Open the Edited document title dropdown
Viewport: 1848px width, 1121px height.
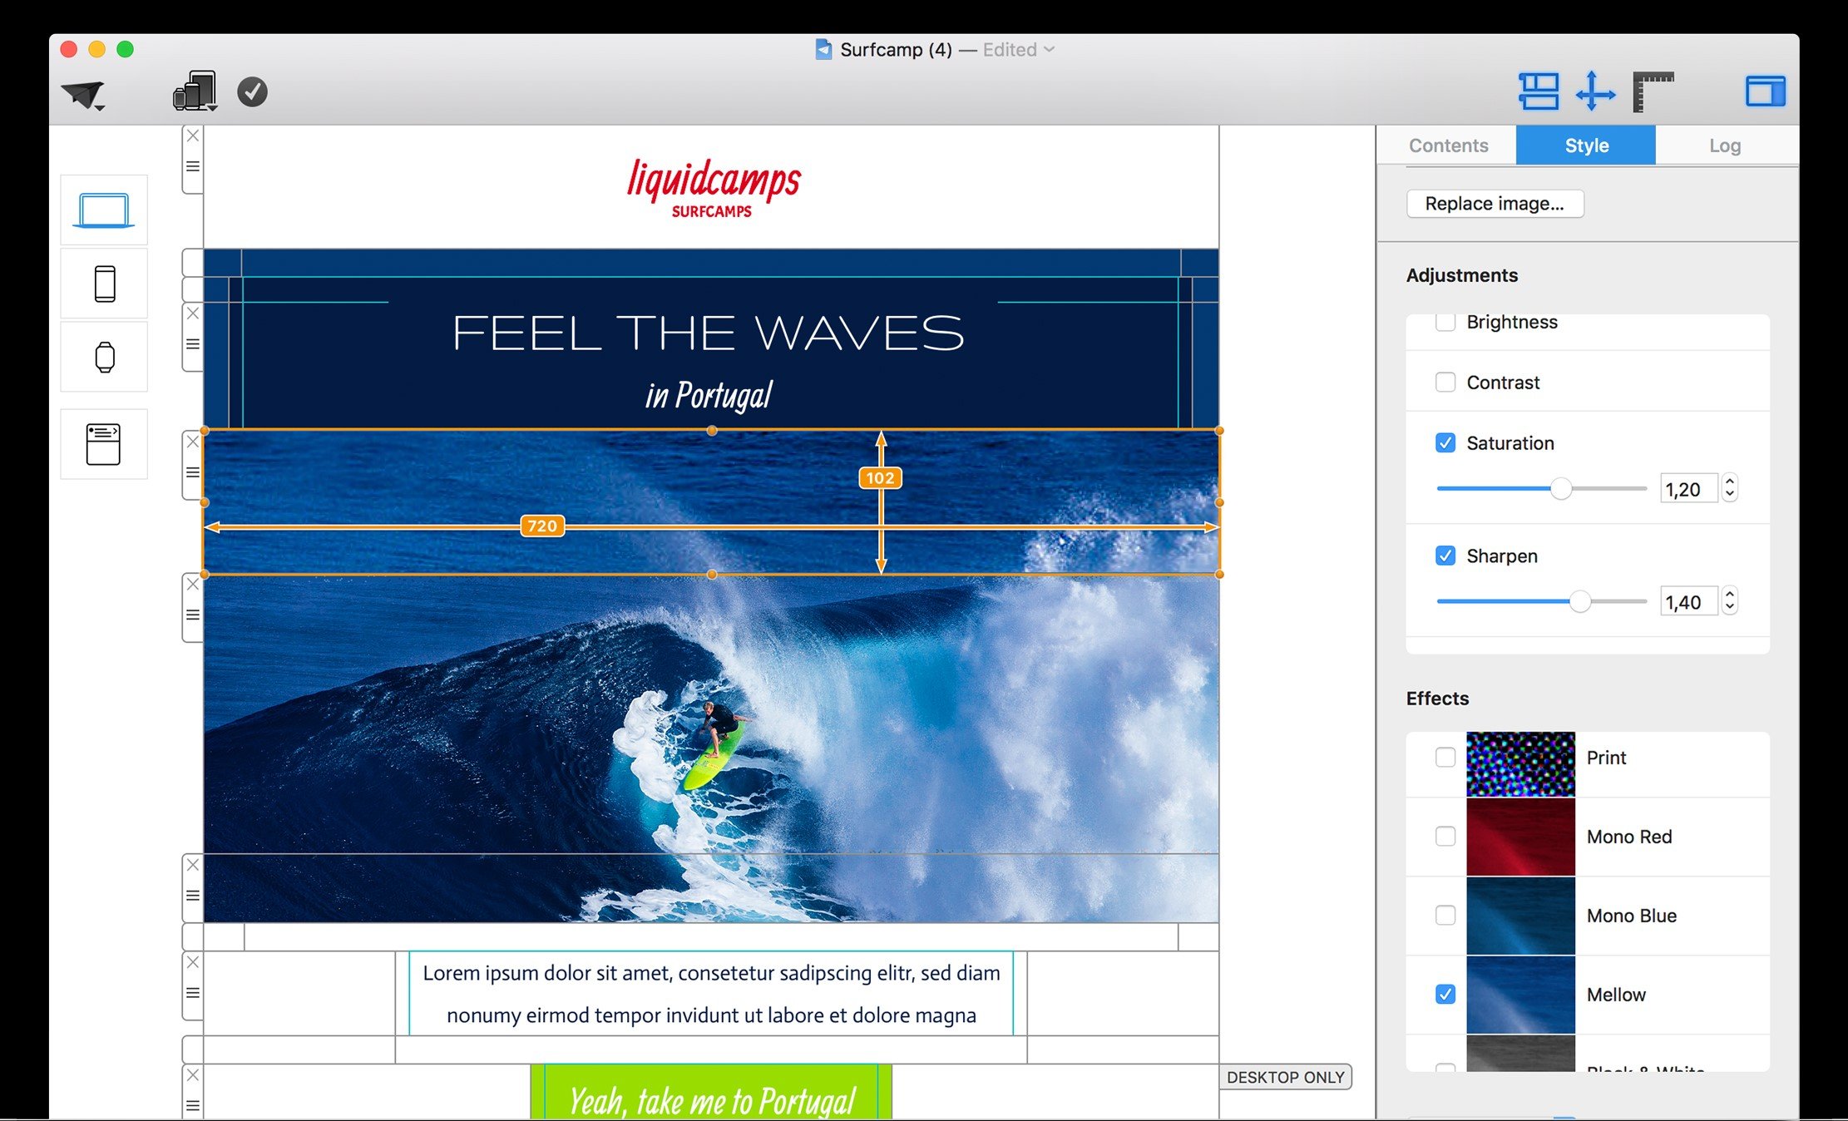pos(1019,50)
